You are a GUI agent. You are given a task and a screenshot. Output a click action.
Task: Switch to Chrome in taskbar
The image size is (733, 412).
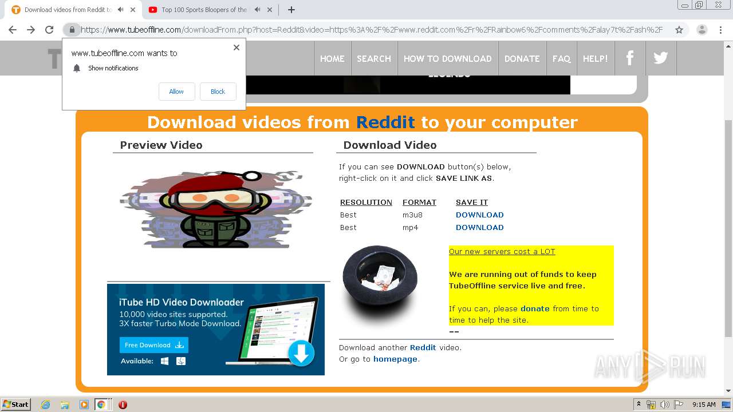[x=101, y=405]
